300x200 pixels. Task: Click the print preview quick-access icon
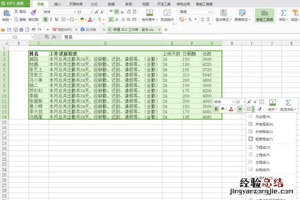coord(27,30)
